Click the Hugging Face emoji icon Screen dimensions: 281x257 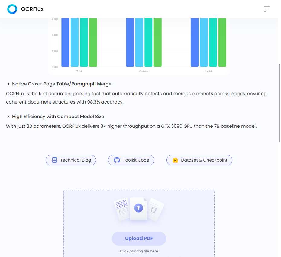click(x=175, y=160)
